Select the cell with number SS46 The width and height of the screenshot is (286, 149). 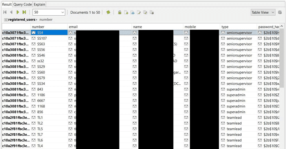coord(49,55)
